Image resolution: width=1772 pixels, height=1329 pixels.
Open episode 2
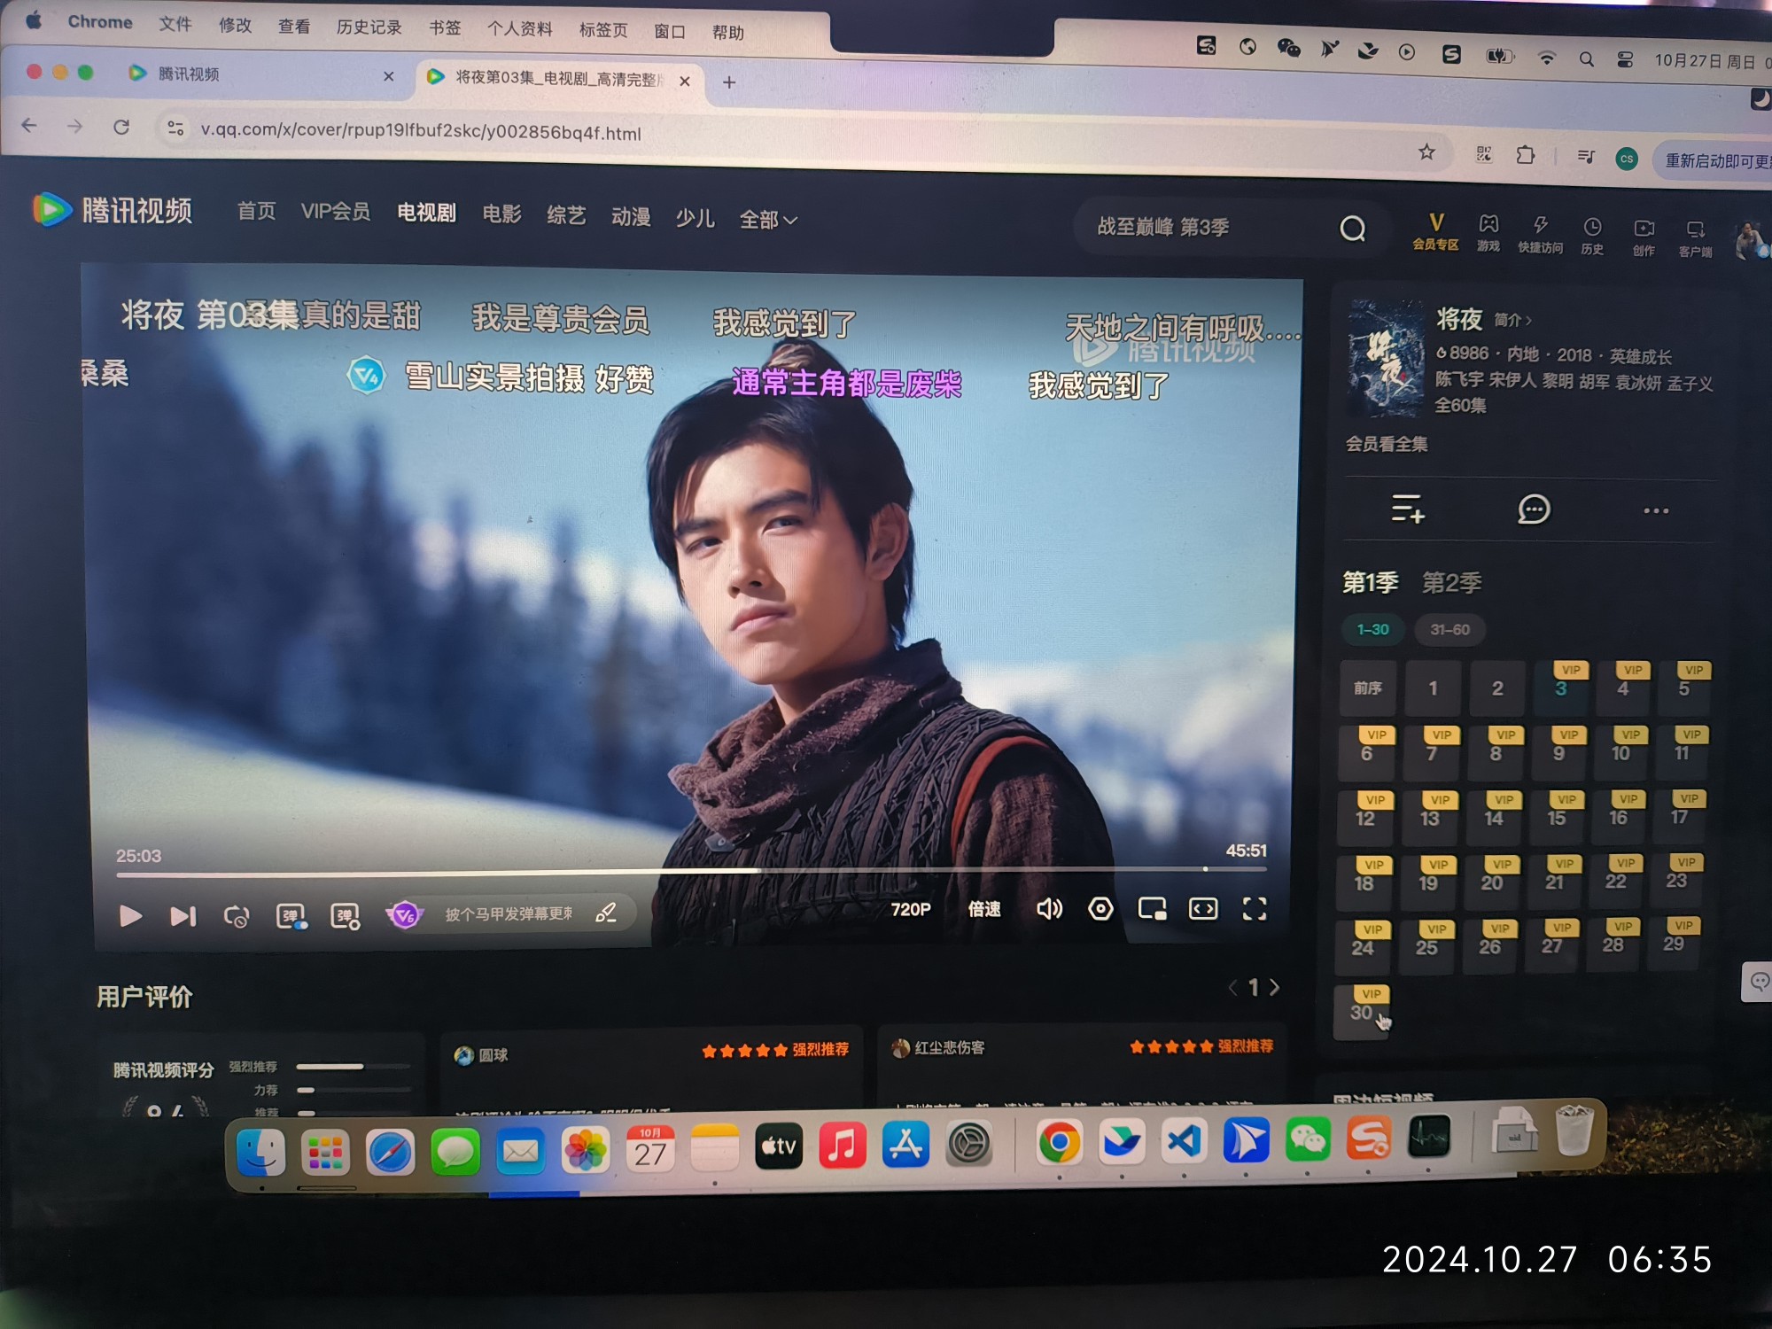pyautogui.click(x=1497, y=688)
